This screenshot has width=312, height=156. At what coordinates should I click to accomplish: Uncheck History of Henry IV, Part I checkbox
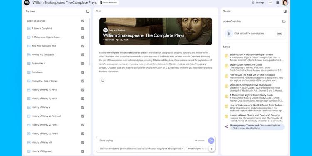83,90
